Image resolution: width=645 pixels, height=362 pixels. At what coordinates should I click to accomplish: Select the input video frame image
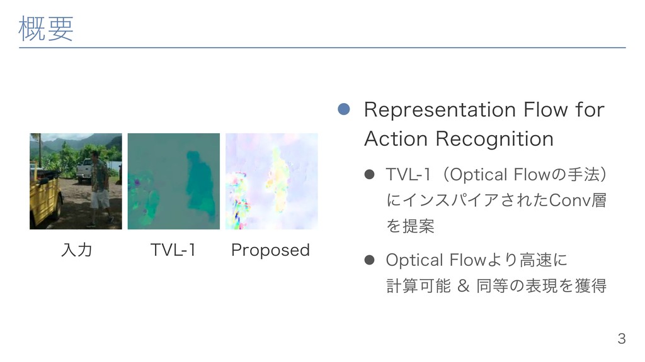click(76, 181)
